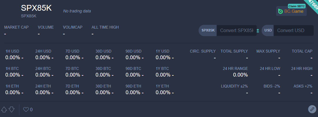This screenshot has width=318, height=117.
Task: Select the 24 HR RANGE value
Action: 240,75
